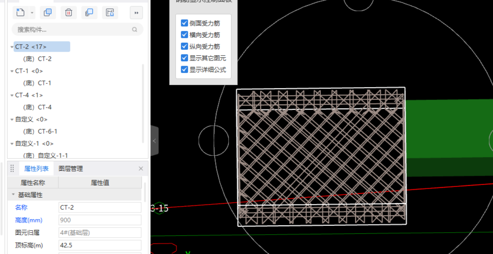493x254 pixels.
Task: Uncheck 显示其它图元 checkbox
Action: [x=185, y=58]
